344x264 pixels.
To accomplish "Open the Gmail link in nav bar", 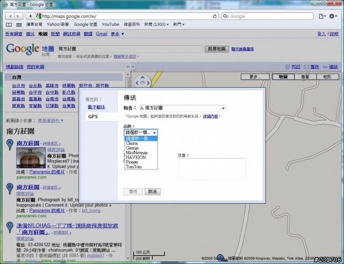I will tap(102, 34).
